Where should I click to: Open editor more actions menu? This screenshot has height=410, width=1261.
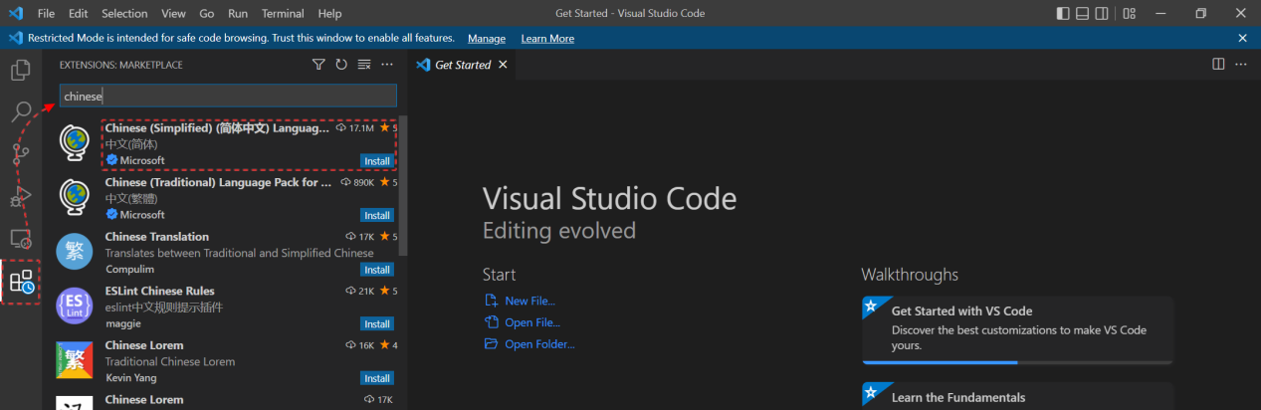click(x=1240, y=64)
